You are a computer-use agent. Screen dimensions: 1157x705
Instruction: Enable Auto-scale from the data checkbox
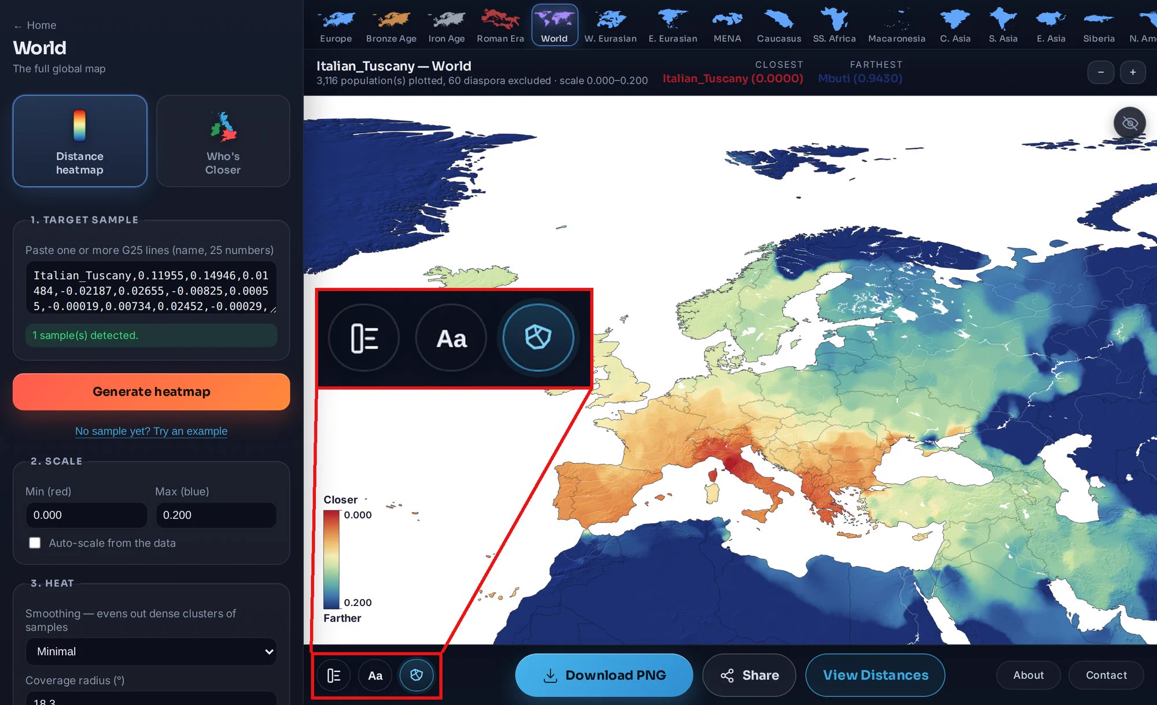click(x=35, y=543)
